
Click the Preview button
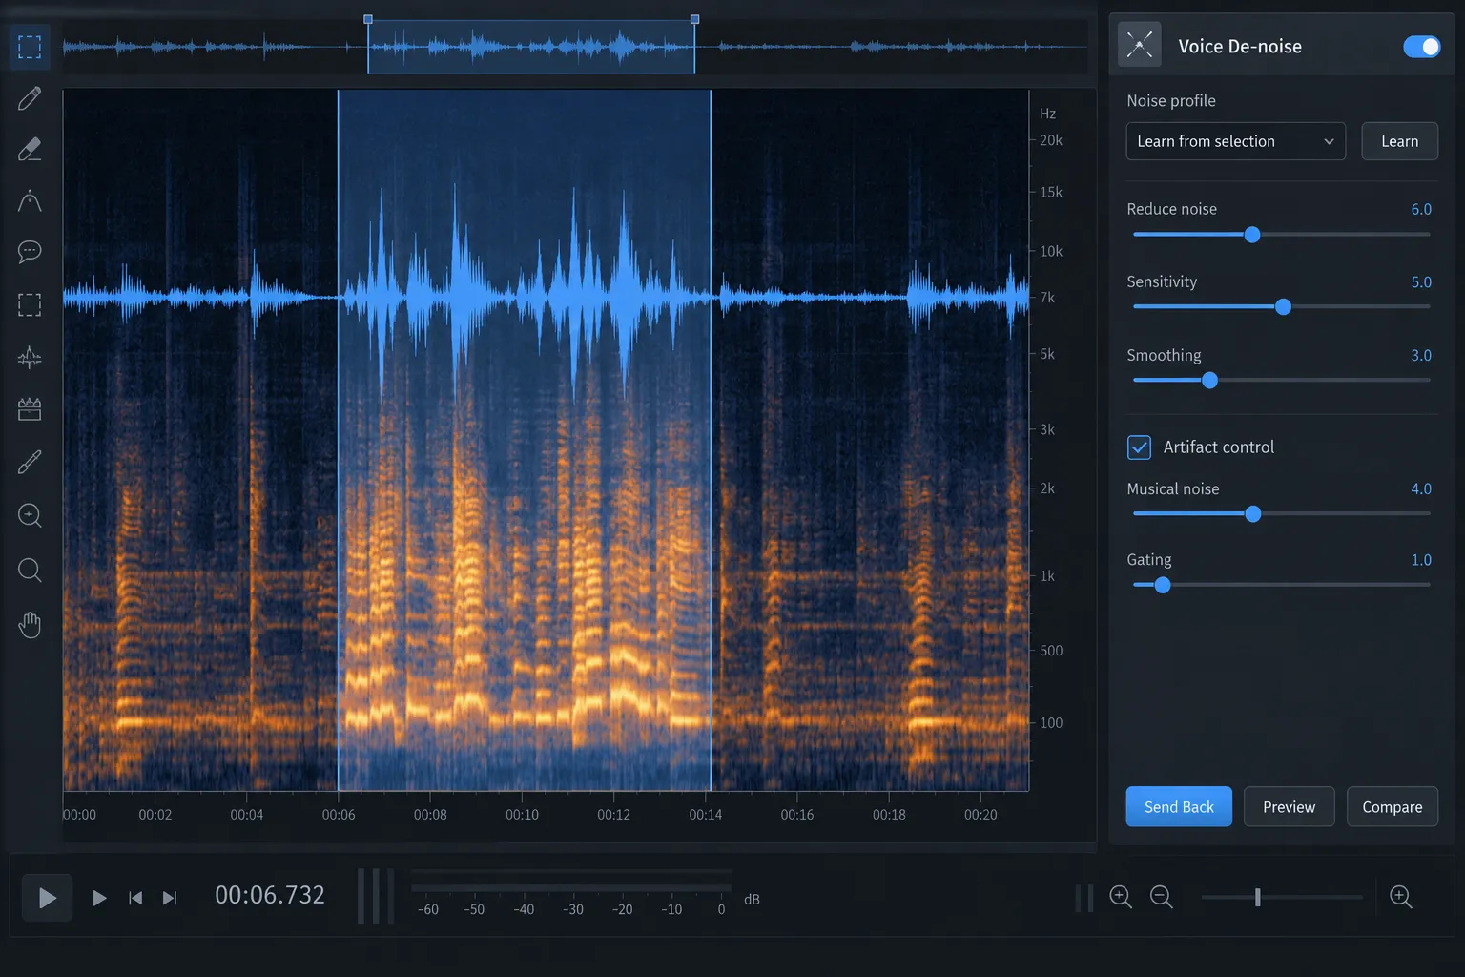(x=1289, y=807)
